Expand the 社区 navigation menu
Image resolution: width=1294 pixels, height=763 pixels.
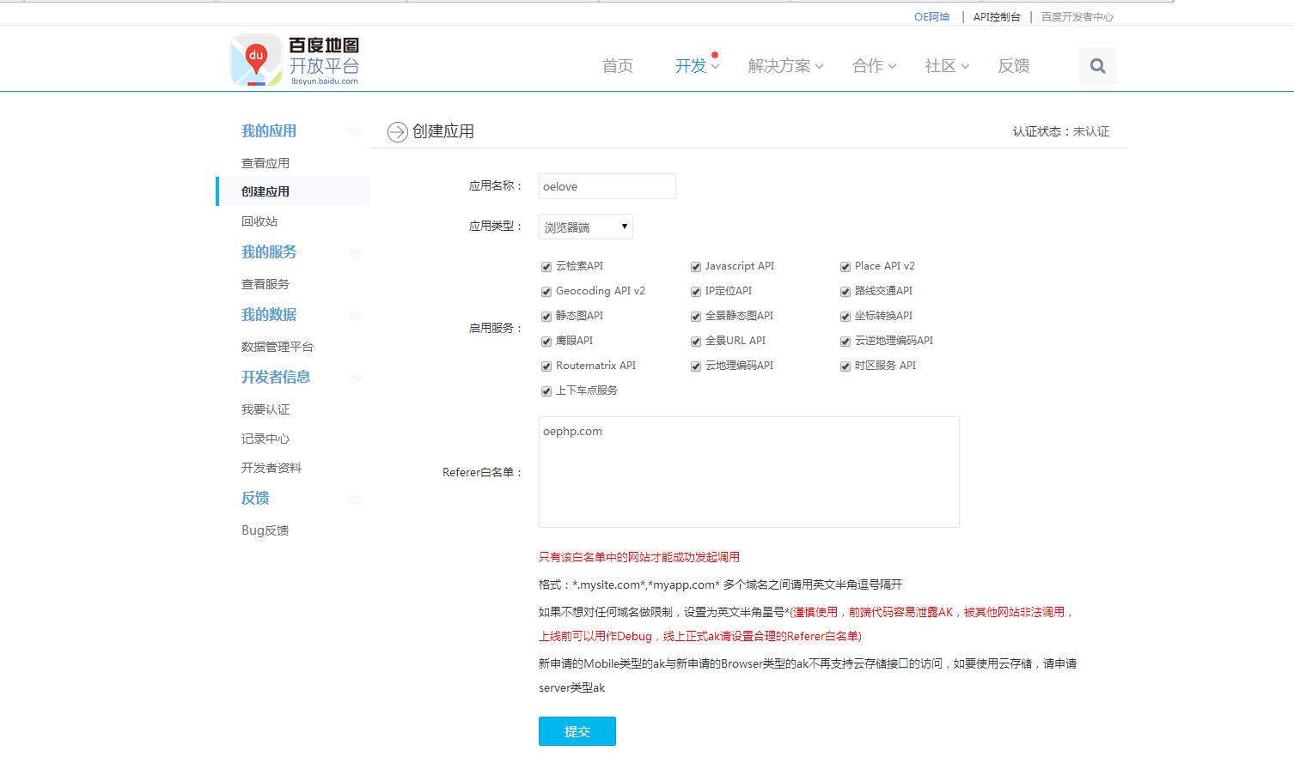[947, 66]
